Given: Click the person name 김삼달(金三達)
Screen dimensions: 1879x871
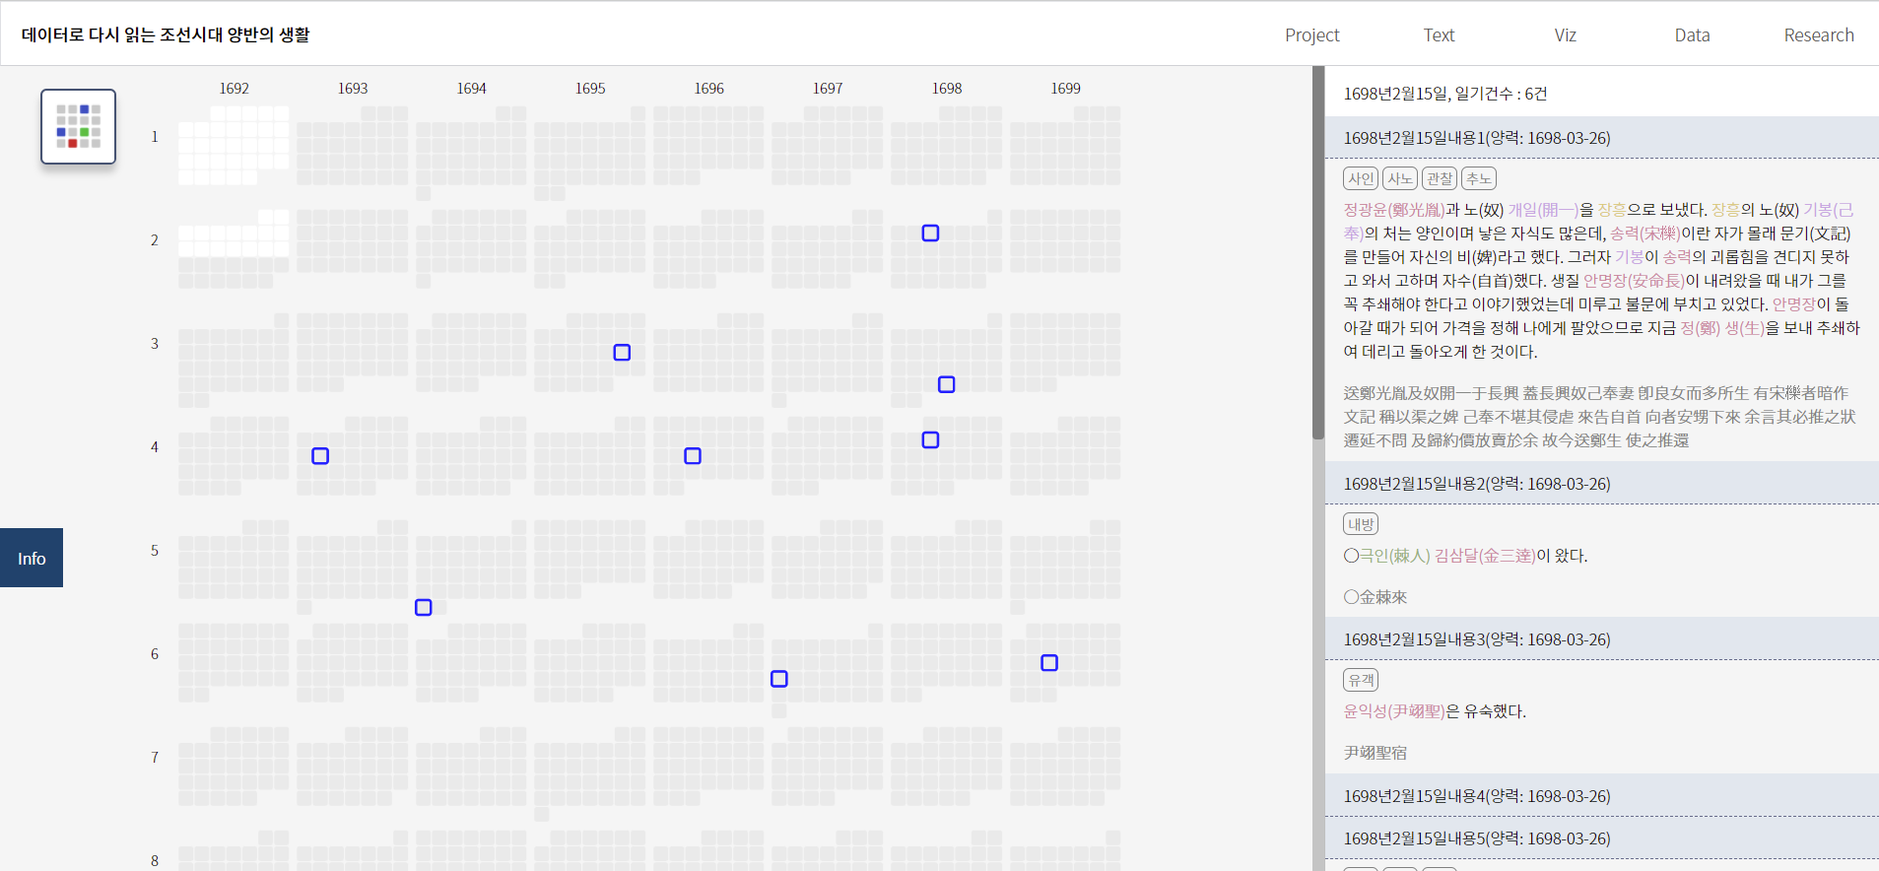Looking at the screenshot, I should [1485, 556].
